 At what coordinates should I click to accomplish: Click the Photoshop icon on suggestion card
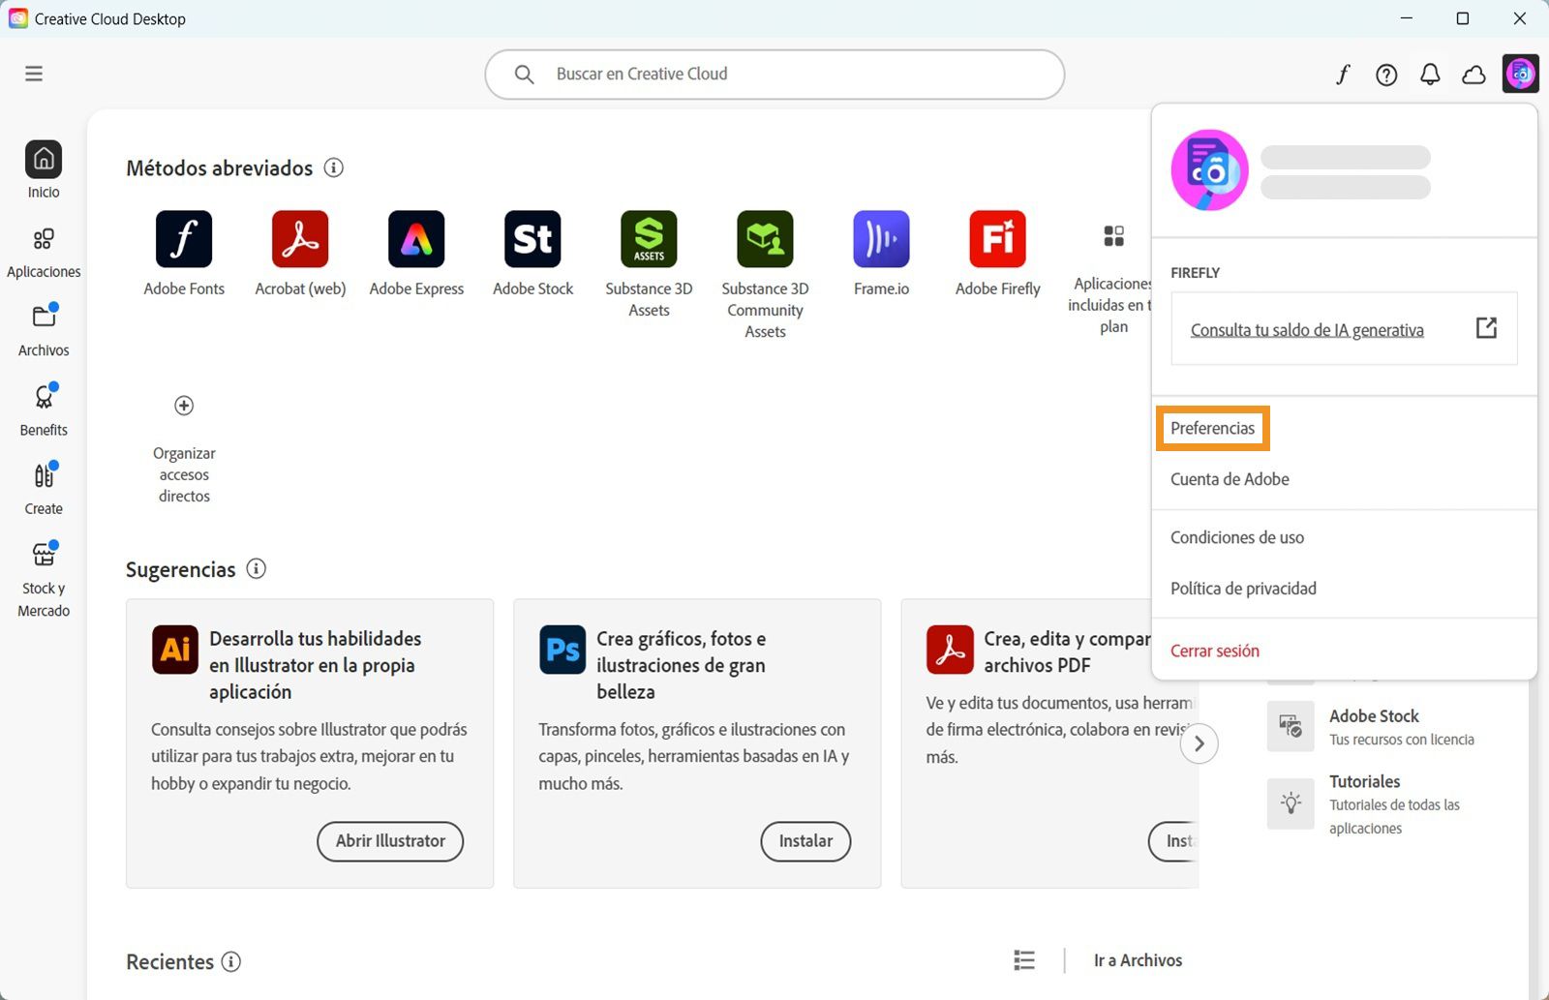click(562, 650)
